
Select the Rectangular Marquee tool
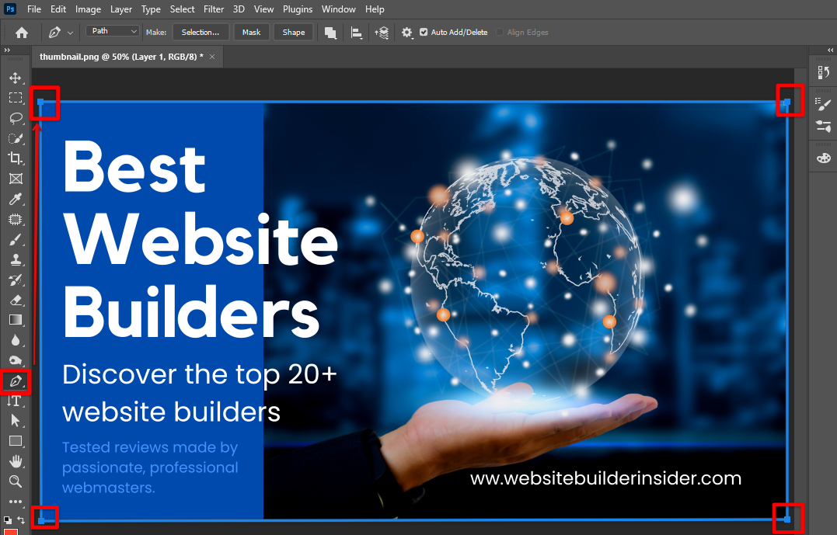point(16,98)
